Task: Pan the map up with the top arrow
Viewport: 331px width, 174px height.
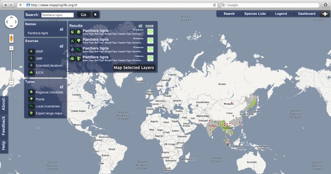Action: pos(11,17)
